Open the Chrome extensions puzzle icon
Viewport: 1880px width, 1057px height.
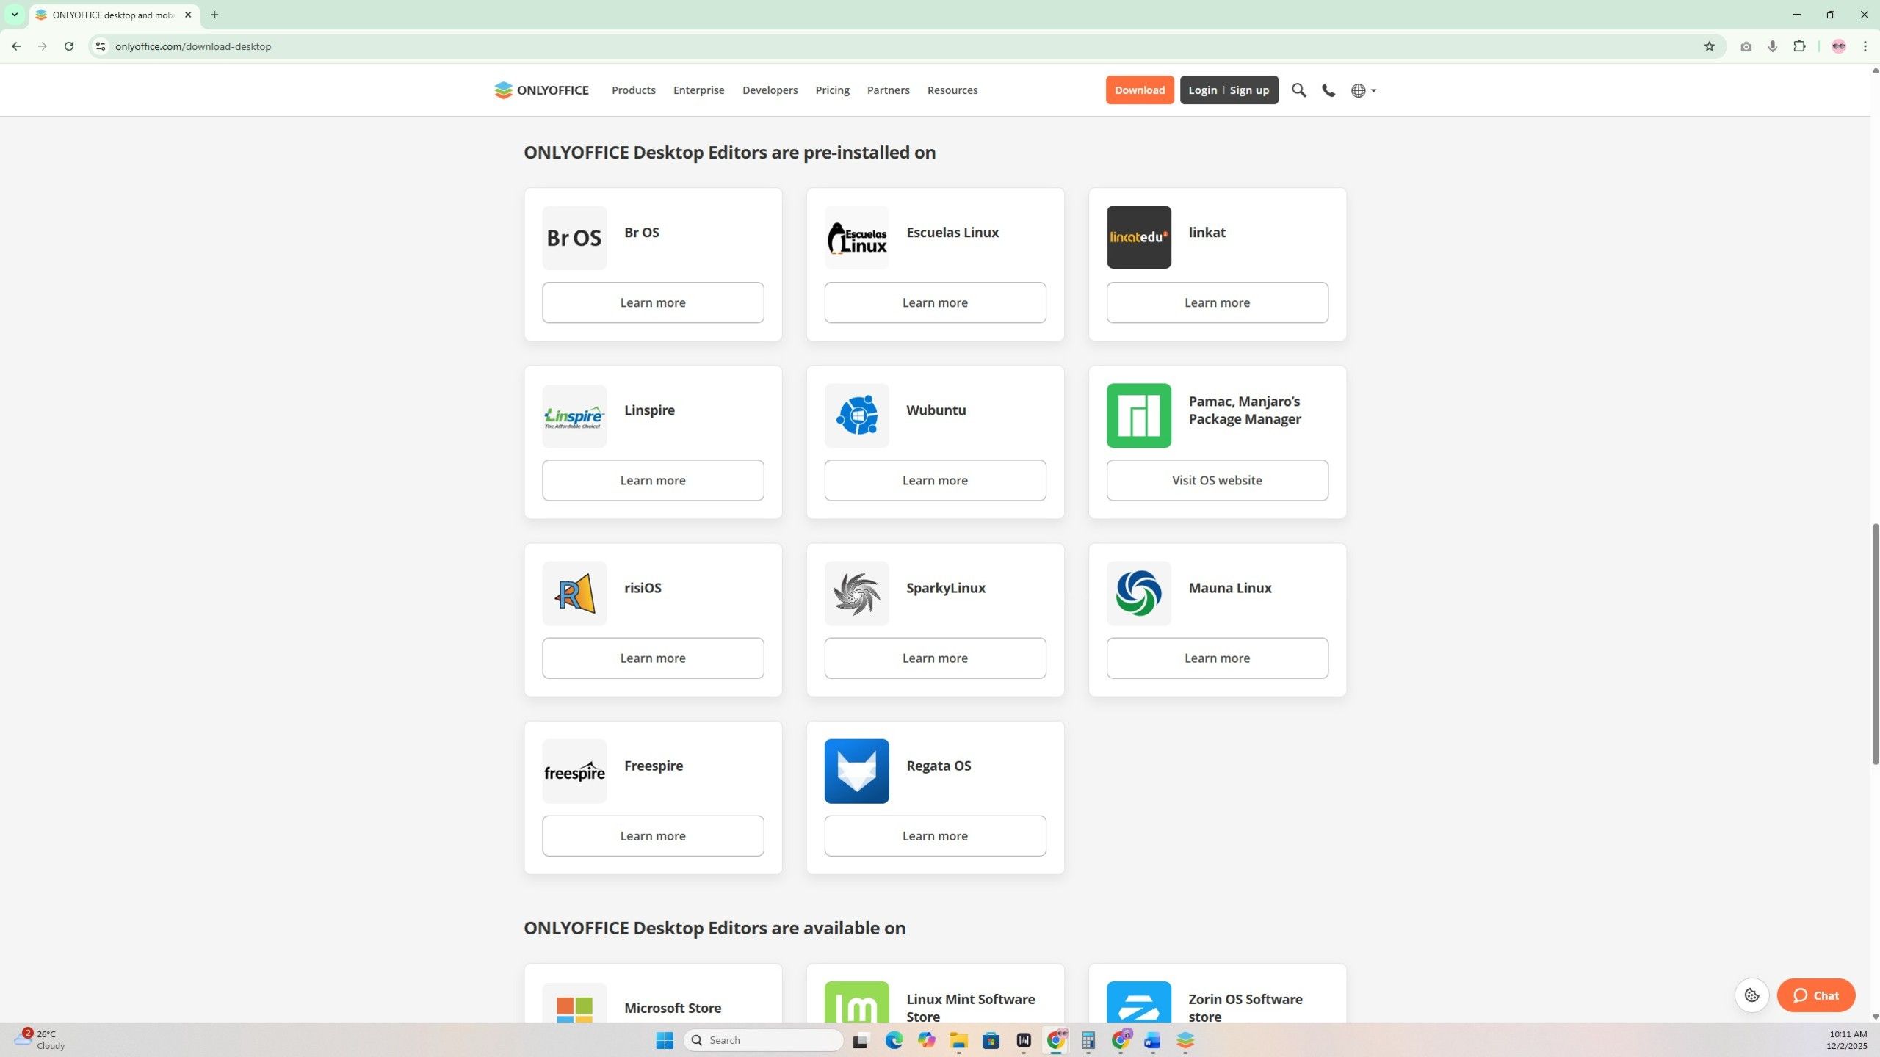(x=1799, y=46)
